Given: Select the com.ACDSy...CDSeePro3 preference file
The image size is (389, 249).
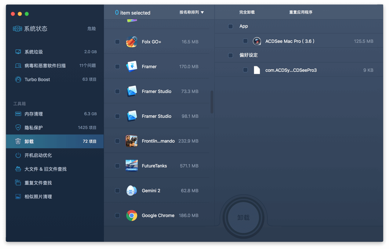Looking at the screenshot, I should [x=291, y=70].
